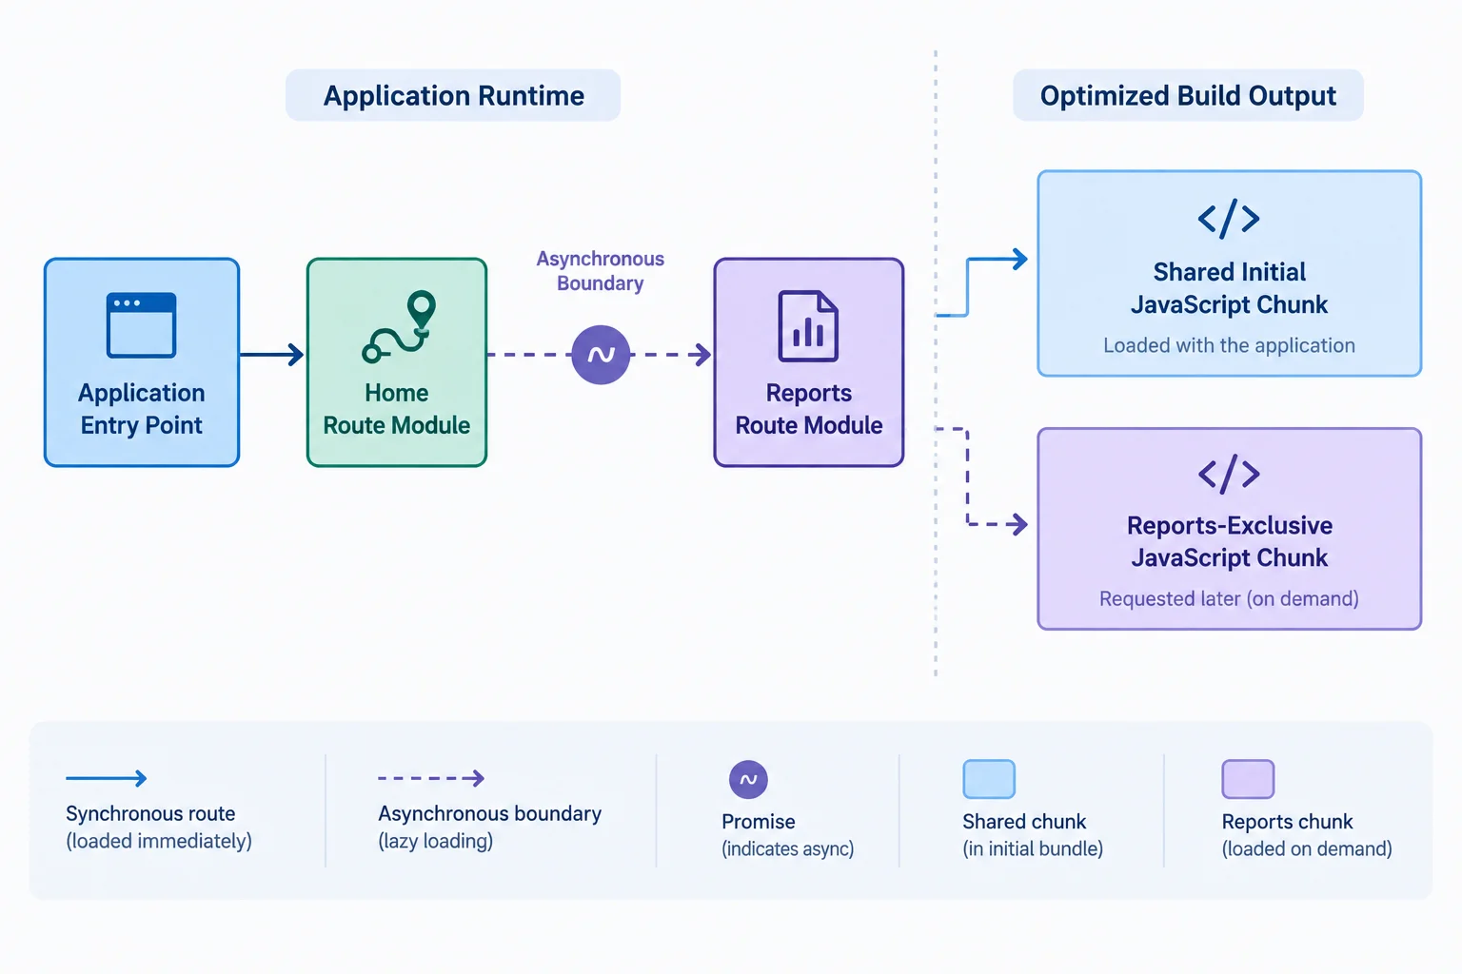Select the 'Requested later (on demand)' caption
Viewport: 1462px width, 974px height.
coord(1229,598)
